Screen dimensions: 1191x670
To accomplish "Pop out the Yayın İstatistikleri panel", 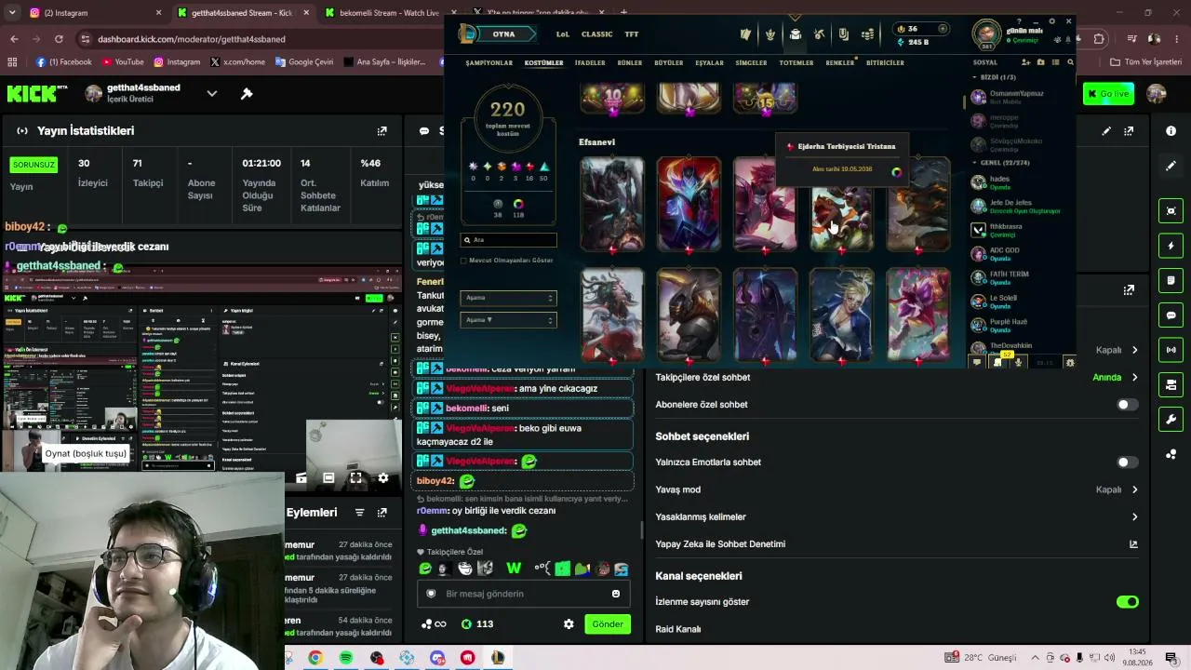I will [x=381, y=131].
